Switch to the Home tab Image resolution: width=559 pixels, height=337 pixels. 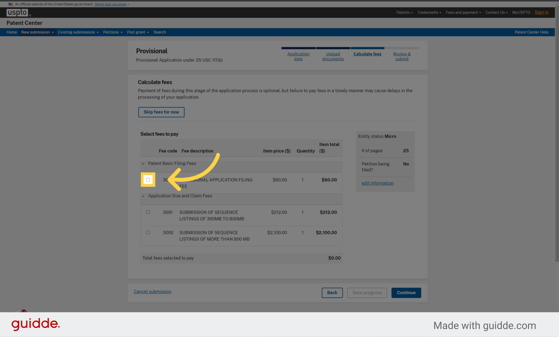[x=11, y=32]
